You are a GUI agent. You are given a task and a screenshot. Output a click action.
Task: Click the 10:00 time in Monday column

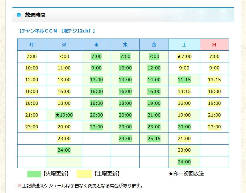pos(32,68)
